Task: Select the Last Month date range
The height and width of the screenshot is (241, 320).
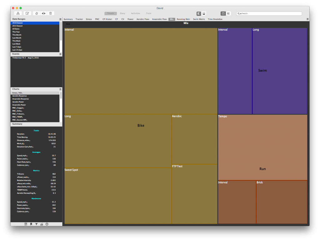Action: 35,38
